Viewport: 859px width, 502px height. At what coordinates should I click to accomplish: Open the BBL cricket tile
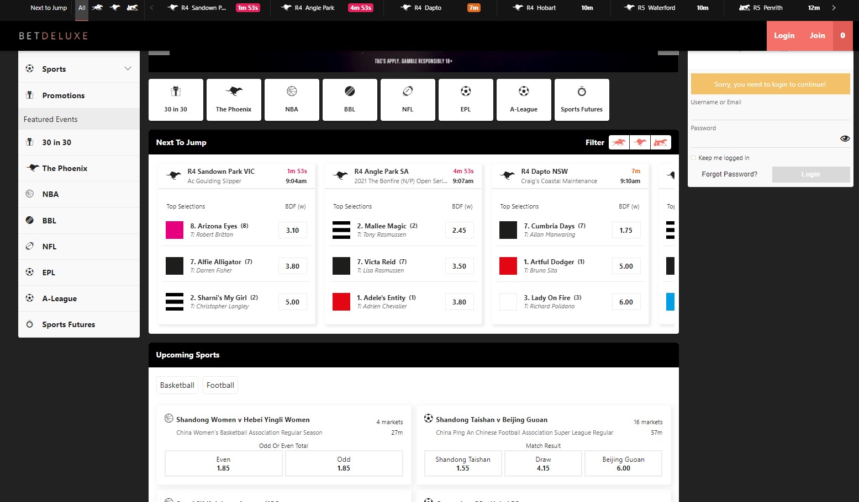[350, 99]
